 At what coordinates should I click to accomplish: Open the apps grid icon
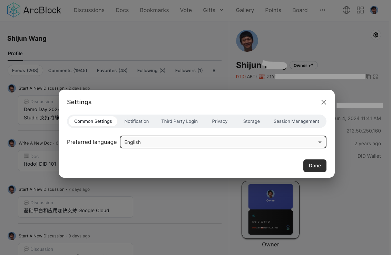coord(360,10)
